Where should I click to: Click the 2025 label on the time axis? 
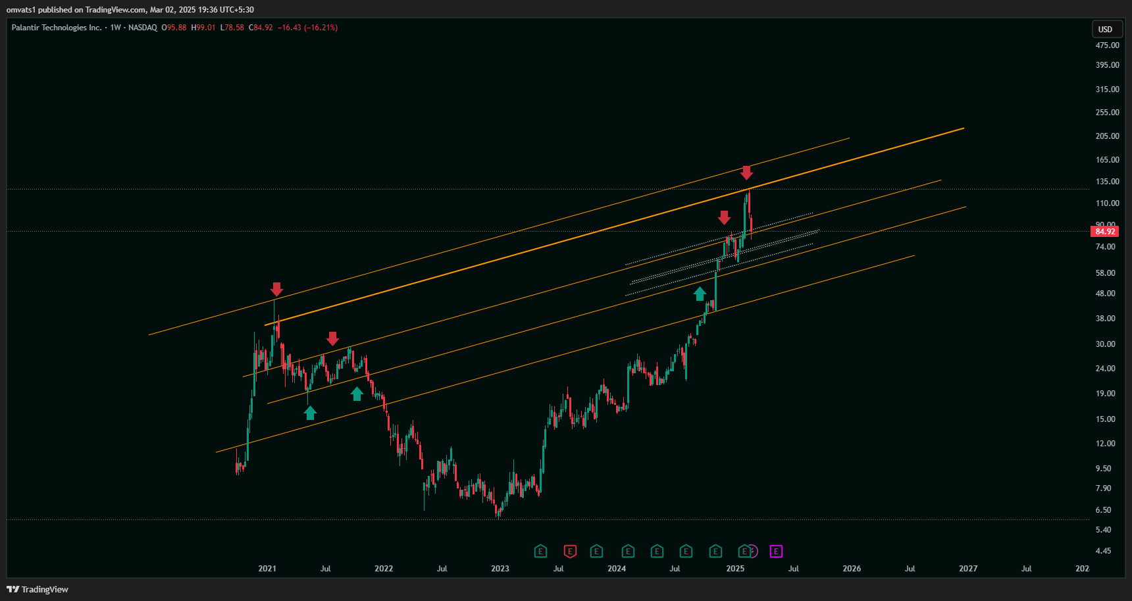(735, 569)
